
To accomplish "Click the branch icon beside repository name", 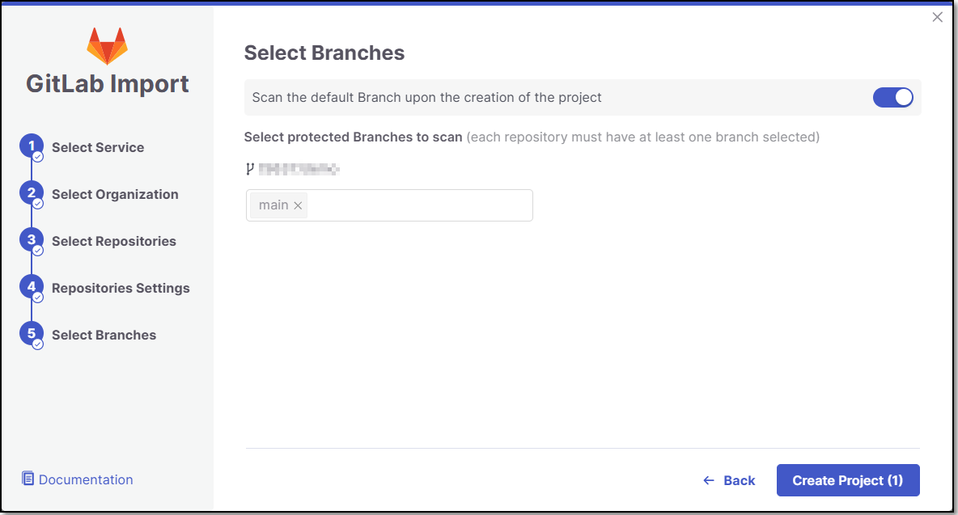I will click(249, 169).
